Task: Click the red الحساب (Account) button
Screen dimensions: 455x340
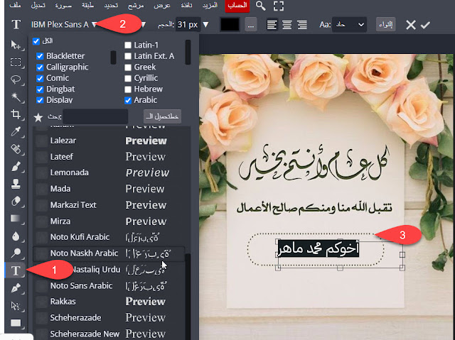Action: click(237, 6)
